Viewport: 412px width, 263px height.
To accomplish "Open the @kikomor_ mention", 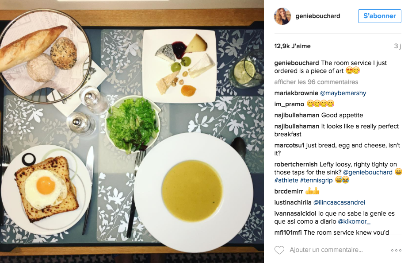I will coord(354,221).
